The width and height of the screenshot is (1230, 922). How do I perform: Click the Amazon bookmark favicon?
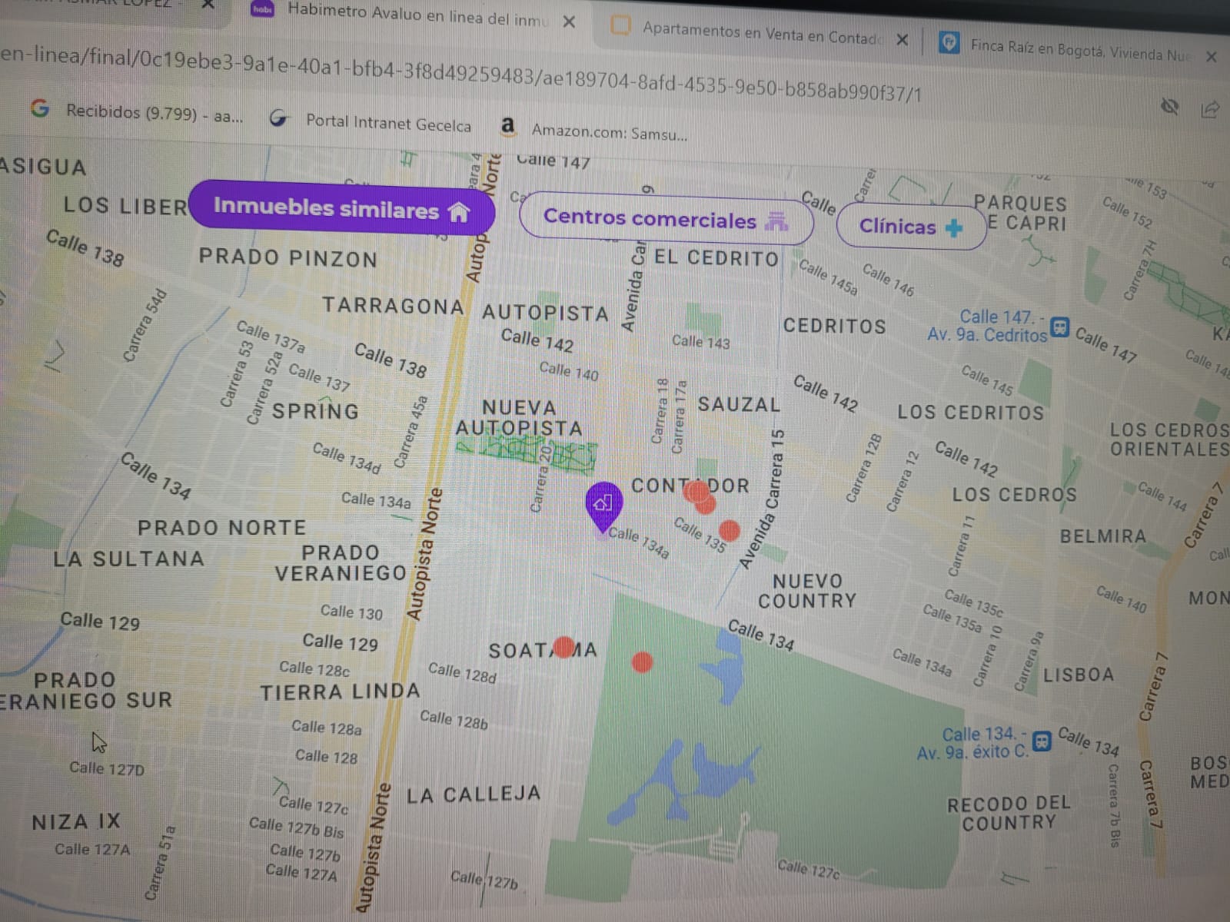507,125
